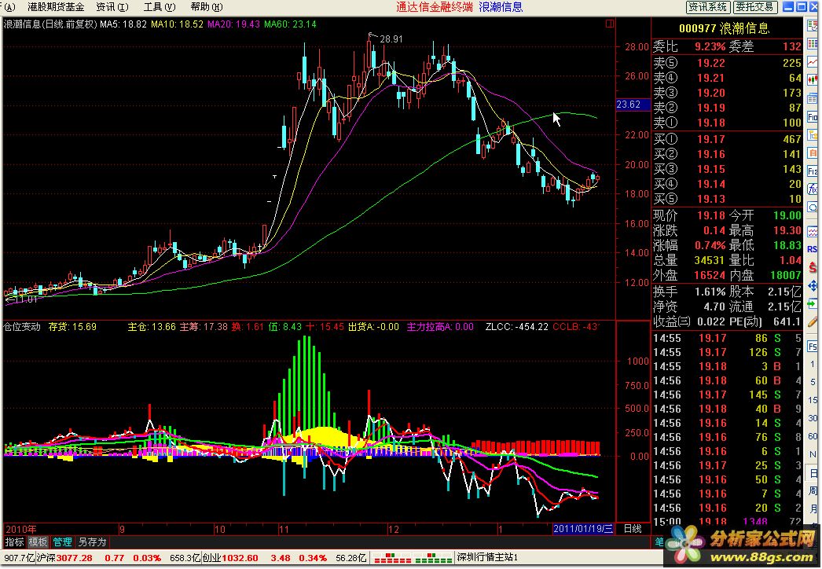Click the 日线 period label below chart

click(633, 529)
